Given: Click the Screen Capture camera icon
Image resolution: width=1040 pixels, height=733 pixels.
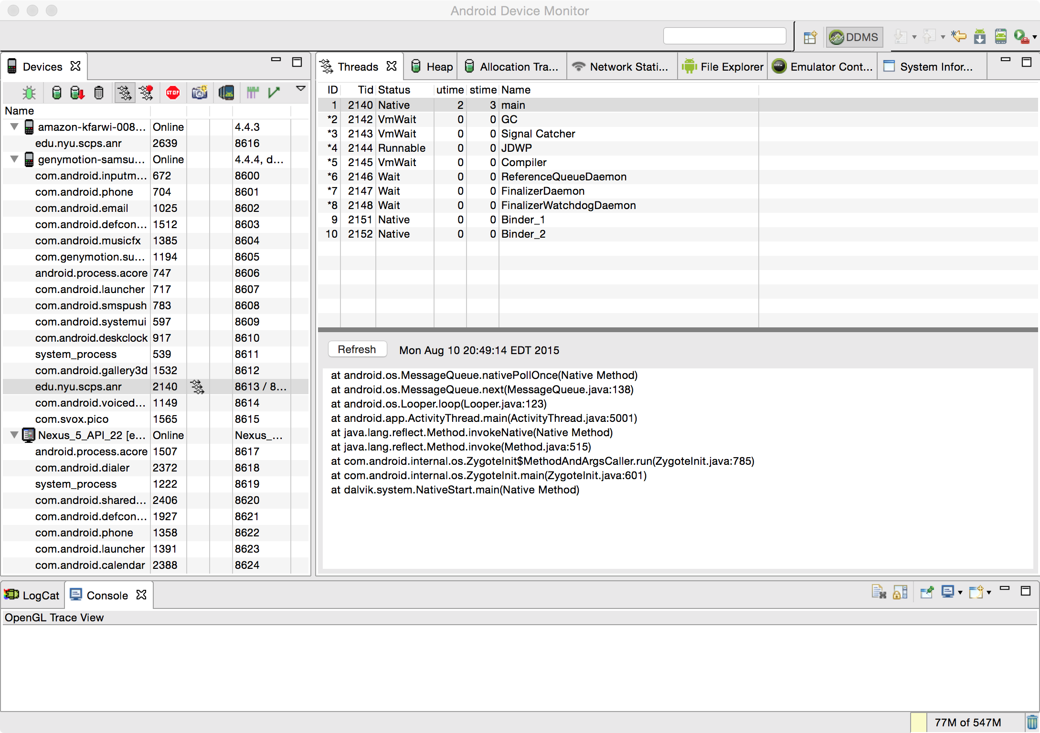Looking at the screenshot, I should pos(200,93).
